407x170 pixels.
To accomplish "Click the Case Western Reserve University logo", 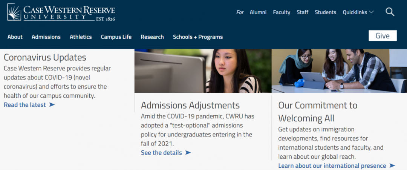I will [x=61, y=12].
